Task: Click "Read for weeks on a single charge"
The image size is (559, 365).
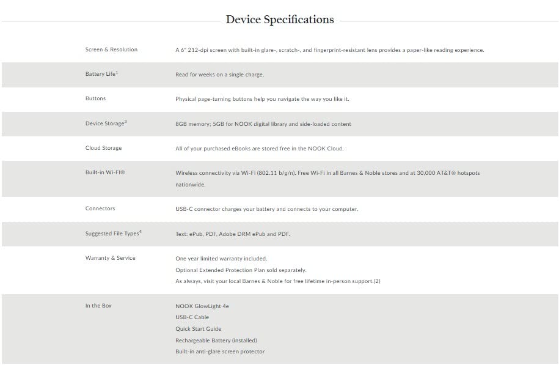Action: point(219,75)
